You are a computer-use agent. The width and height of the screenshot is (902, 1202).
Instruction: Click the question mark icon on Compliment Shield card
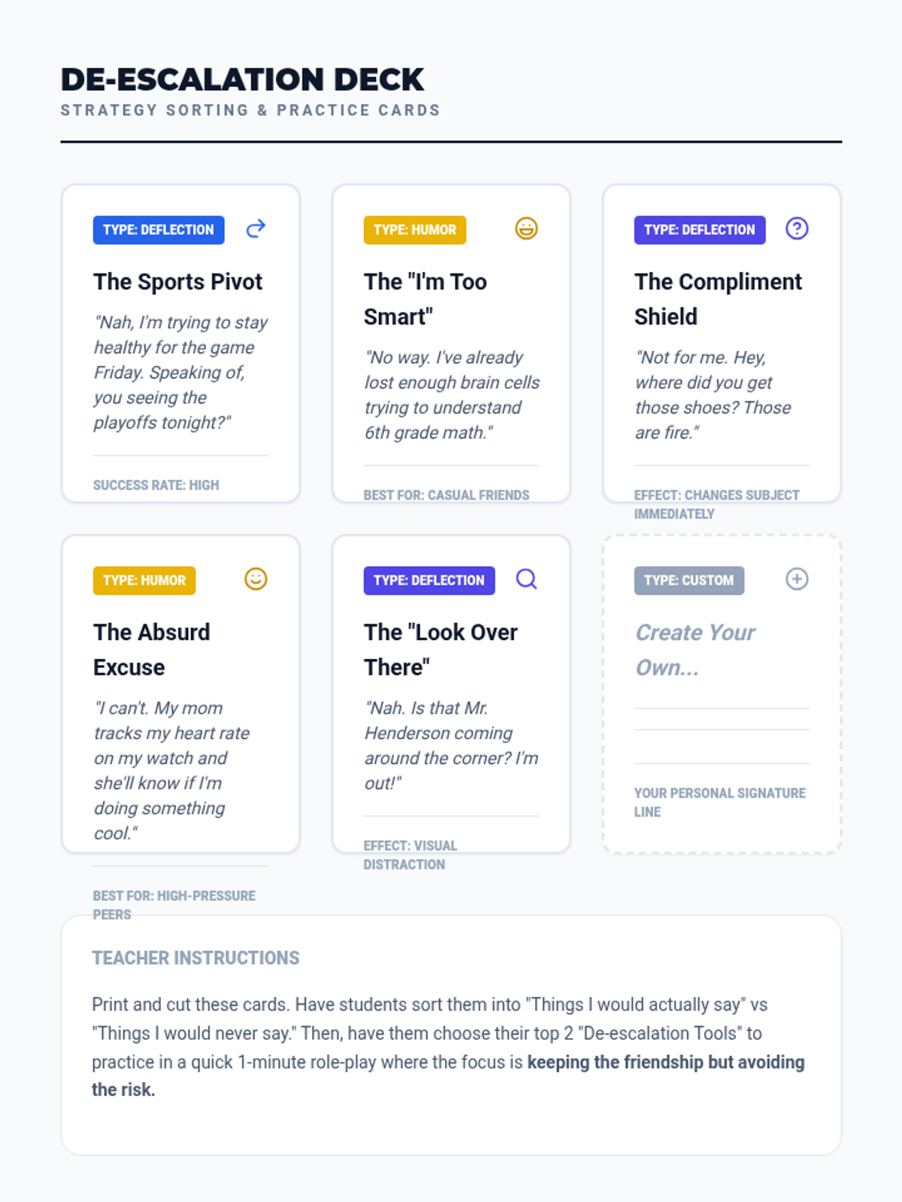pyautogui.click(x=797, y=228)
